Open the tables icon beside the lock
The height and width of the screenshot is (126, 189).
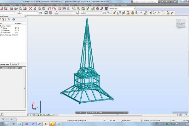click(x=64, y=9)
